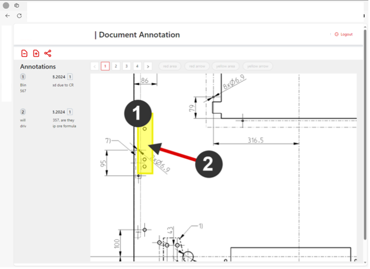This screenshot has width=370, height=269.
Task: Click the gray circle icon at window top
Action: coord(6,5)
